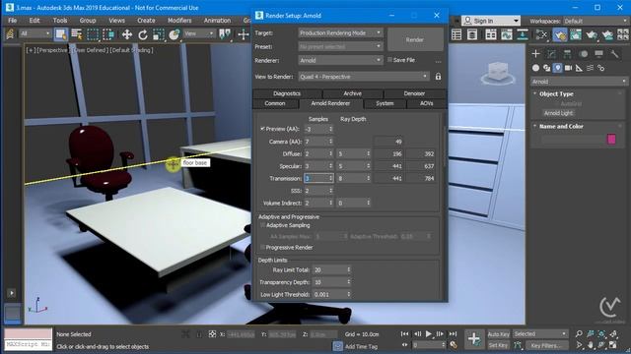Select the Select Object tool

click(61, 34)
